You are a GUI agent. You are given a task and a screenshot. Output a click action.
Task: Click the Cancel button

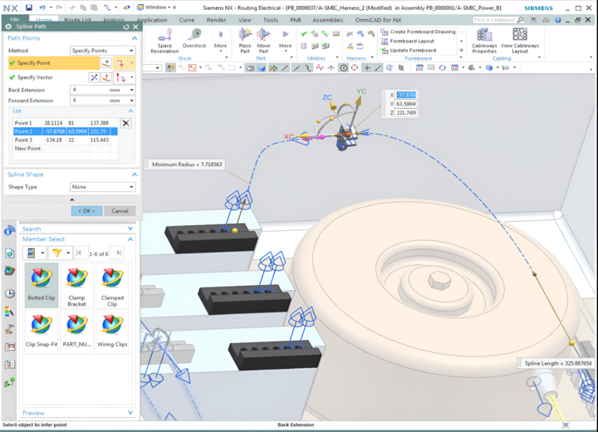click(x=120, y=211)
